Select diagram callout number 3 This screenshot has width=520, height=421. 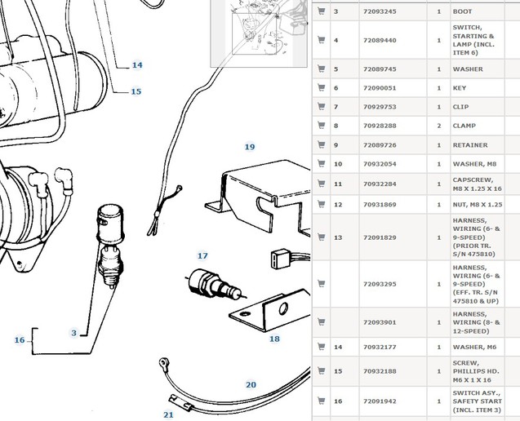(x=74, y=333)
